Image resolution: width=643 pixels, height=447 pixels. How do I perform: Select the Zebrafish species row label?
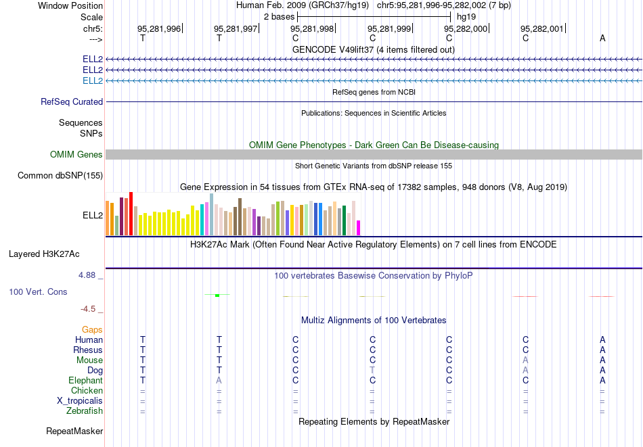85,411
